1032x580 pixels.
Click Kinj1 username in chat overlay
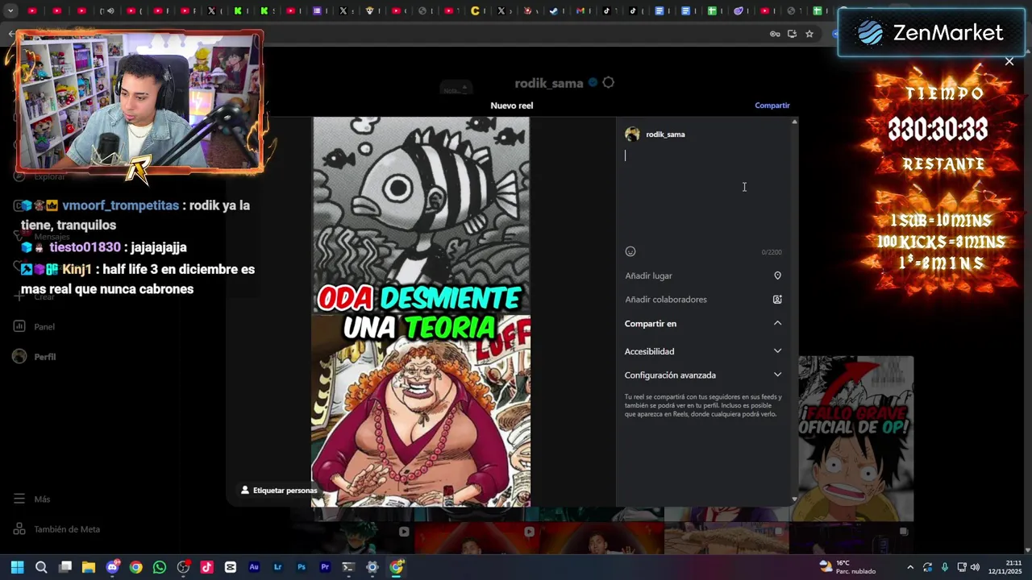point(77,269)
